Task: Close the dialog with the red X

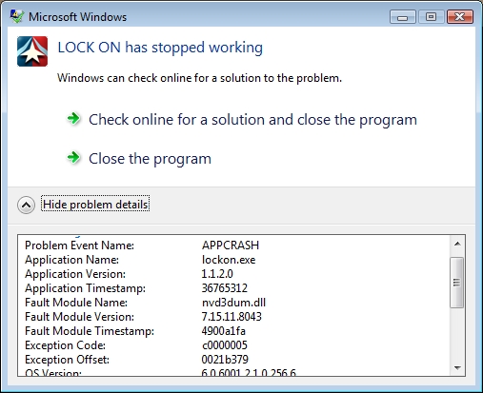Action: tap(460, 17)
